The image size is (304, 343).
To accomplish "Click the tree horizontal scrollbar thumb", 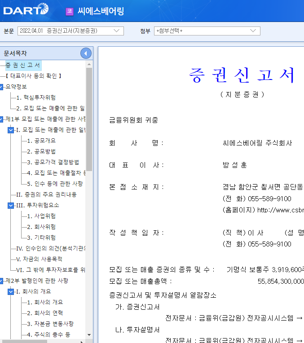I will [x=24, y=341].
